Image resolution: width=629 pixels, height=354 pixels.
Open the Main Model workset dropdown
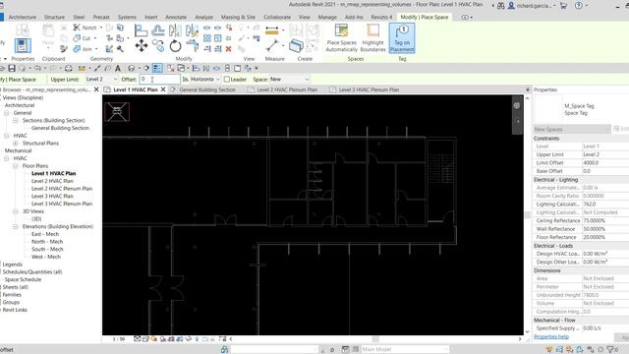point(405,350)
